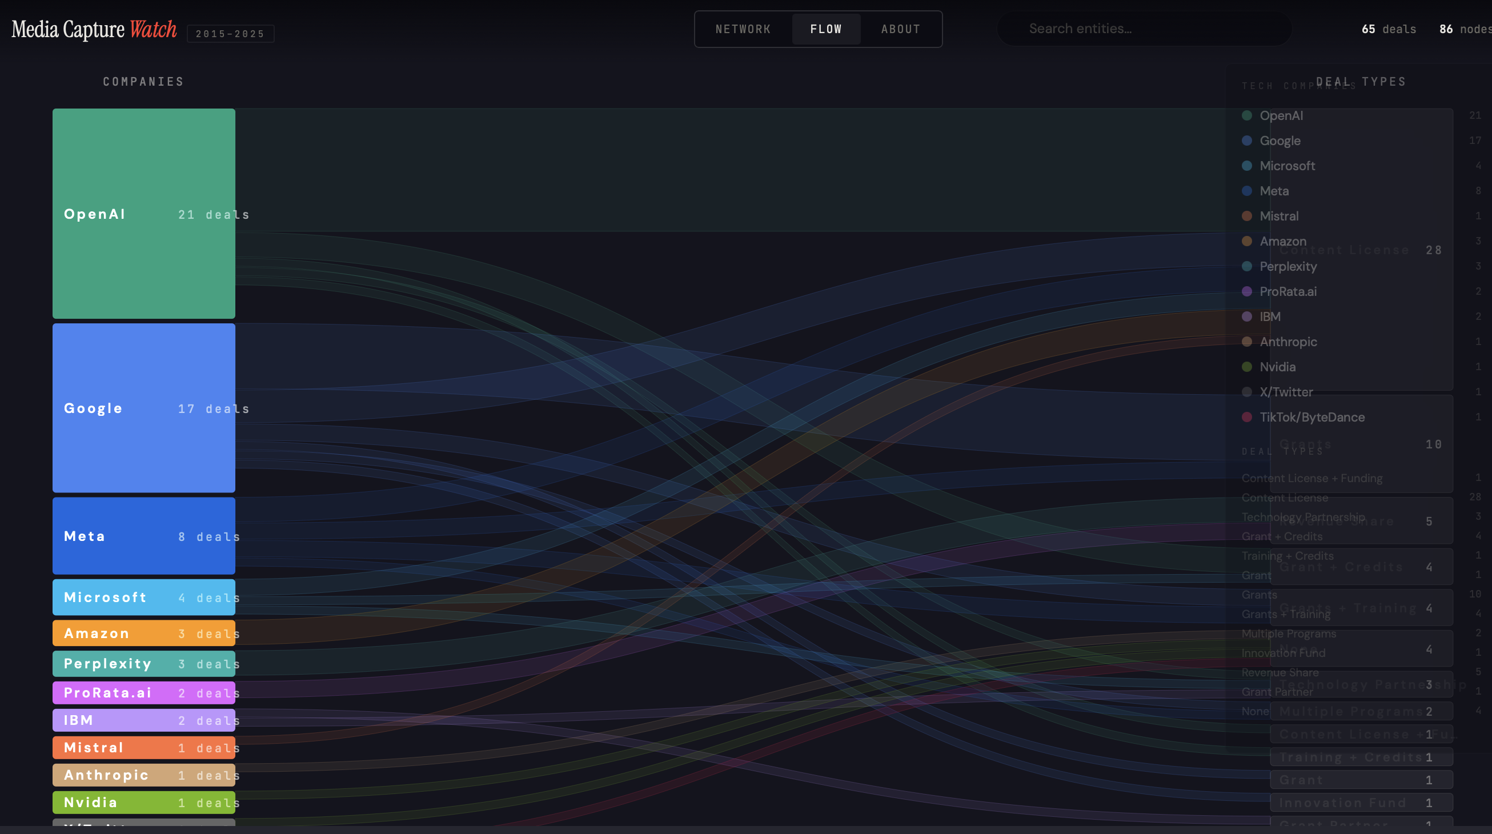
Task: Open the ABOUT tab
Action: click(900, 29)
